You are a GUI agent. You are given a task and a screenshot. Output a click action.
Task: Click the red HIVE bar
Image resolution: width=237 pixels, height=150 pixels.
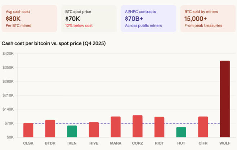[x=94, y=130]
